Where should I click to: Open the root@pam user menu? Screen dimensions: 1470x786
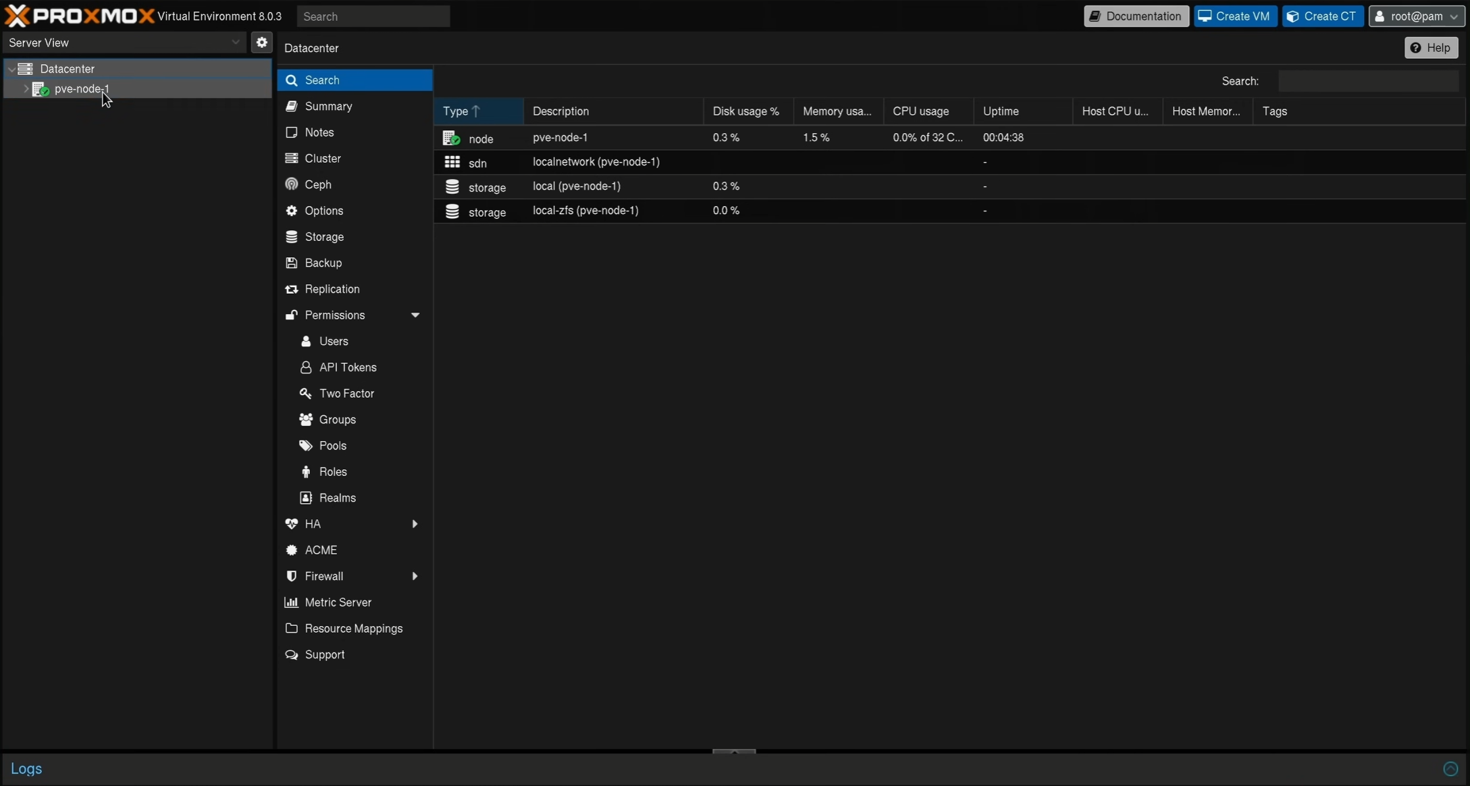[1416, 16]
